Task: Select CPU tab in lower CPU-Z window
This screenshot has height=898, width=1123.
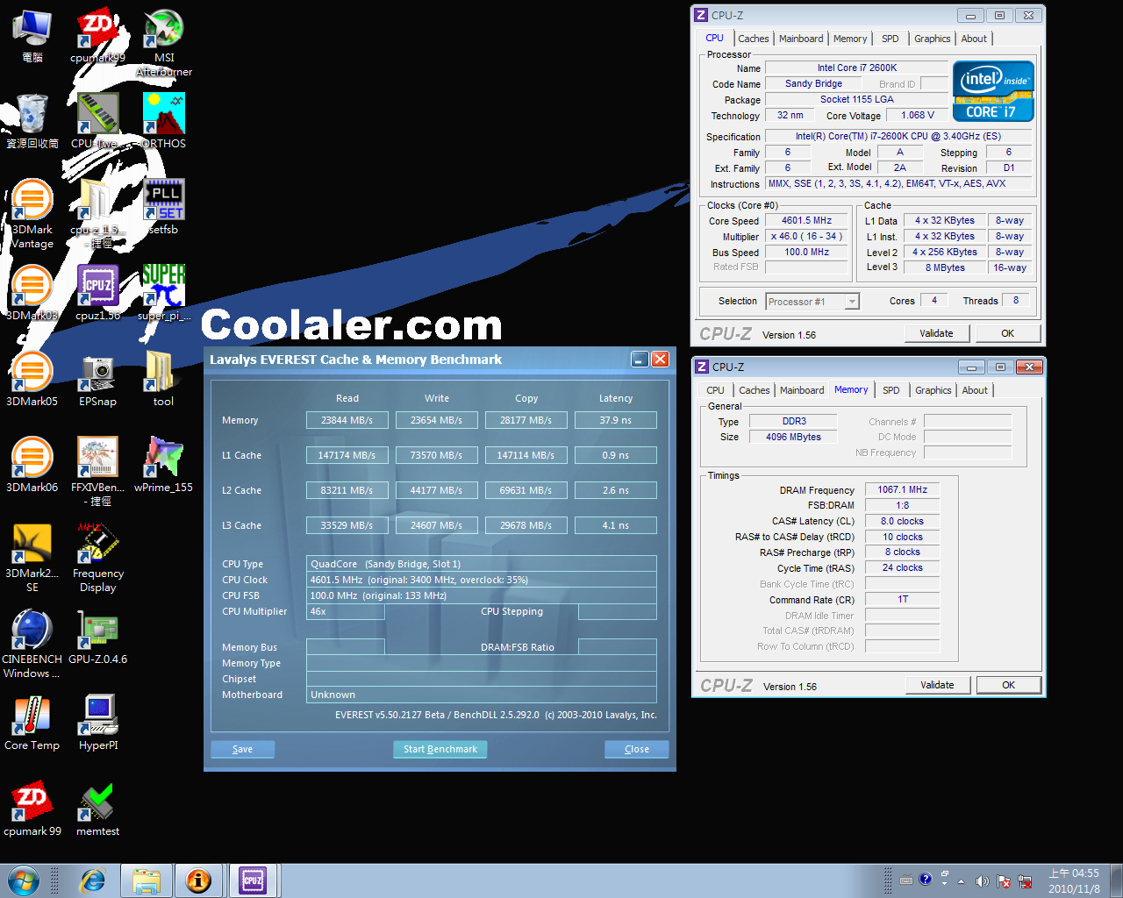Action: (x=715, y=390)
